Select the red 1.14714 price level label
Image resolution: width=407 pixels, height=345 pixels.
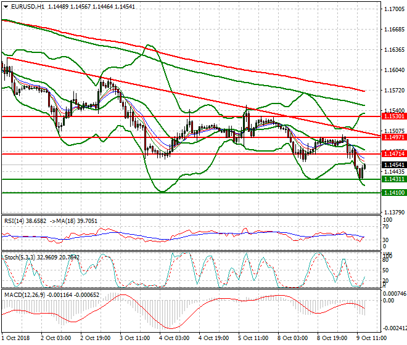pos(394,154)
